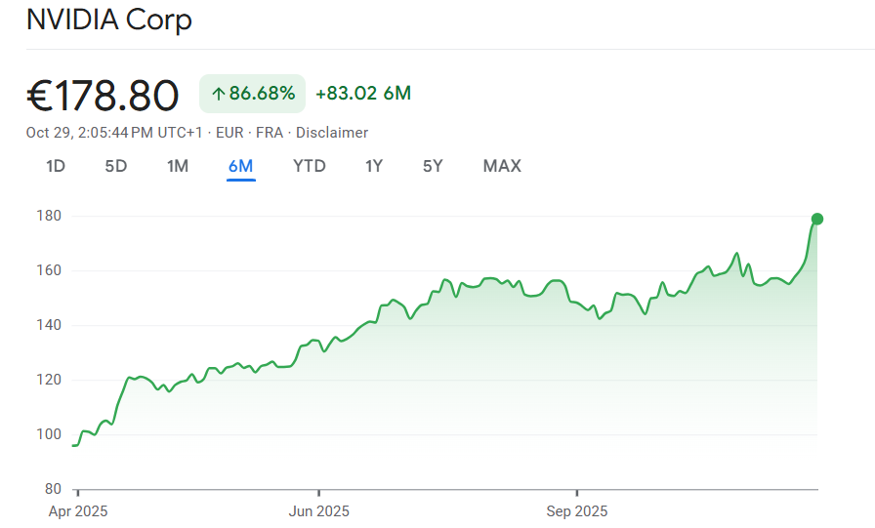Click the Apr 2025 axis label
Viewport: 875px width, 528px height.
pos(78,511)
